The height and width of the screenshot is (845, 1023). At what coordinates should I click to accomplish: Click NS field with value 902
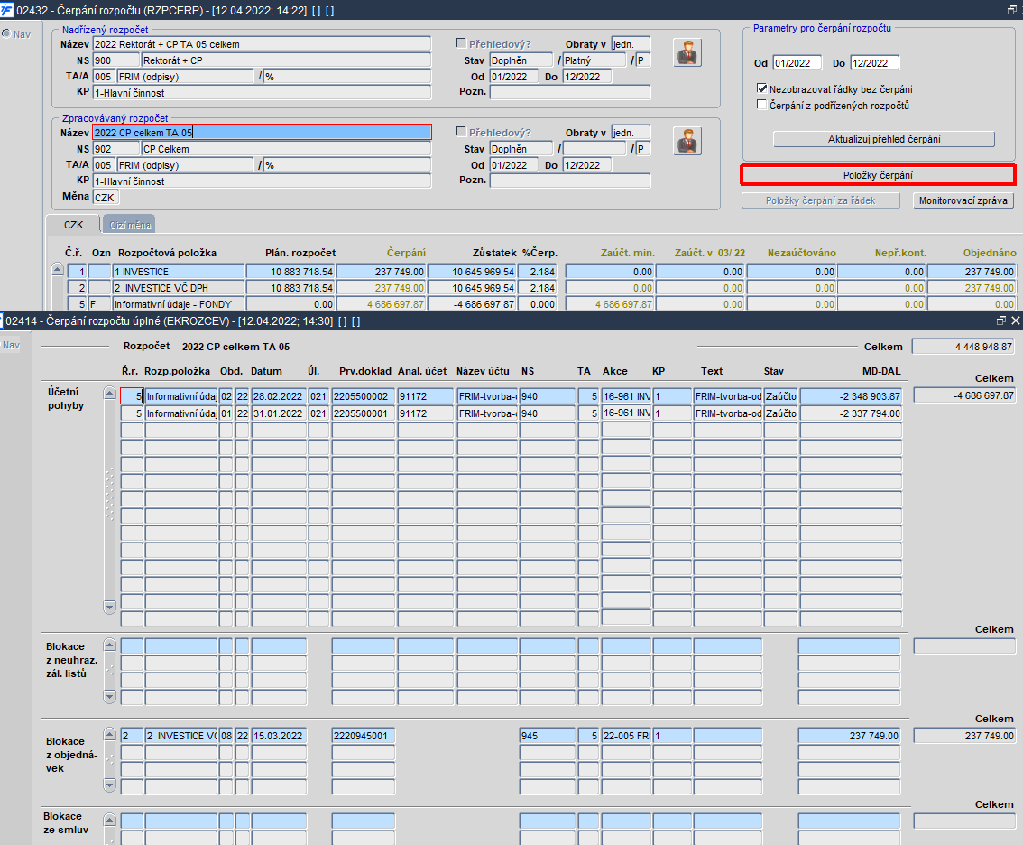click(116, 149)
